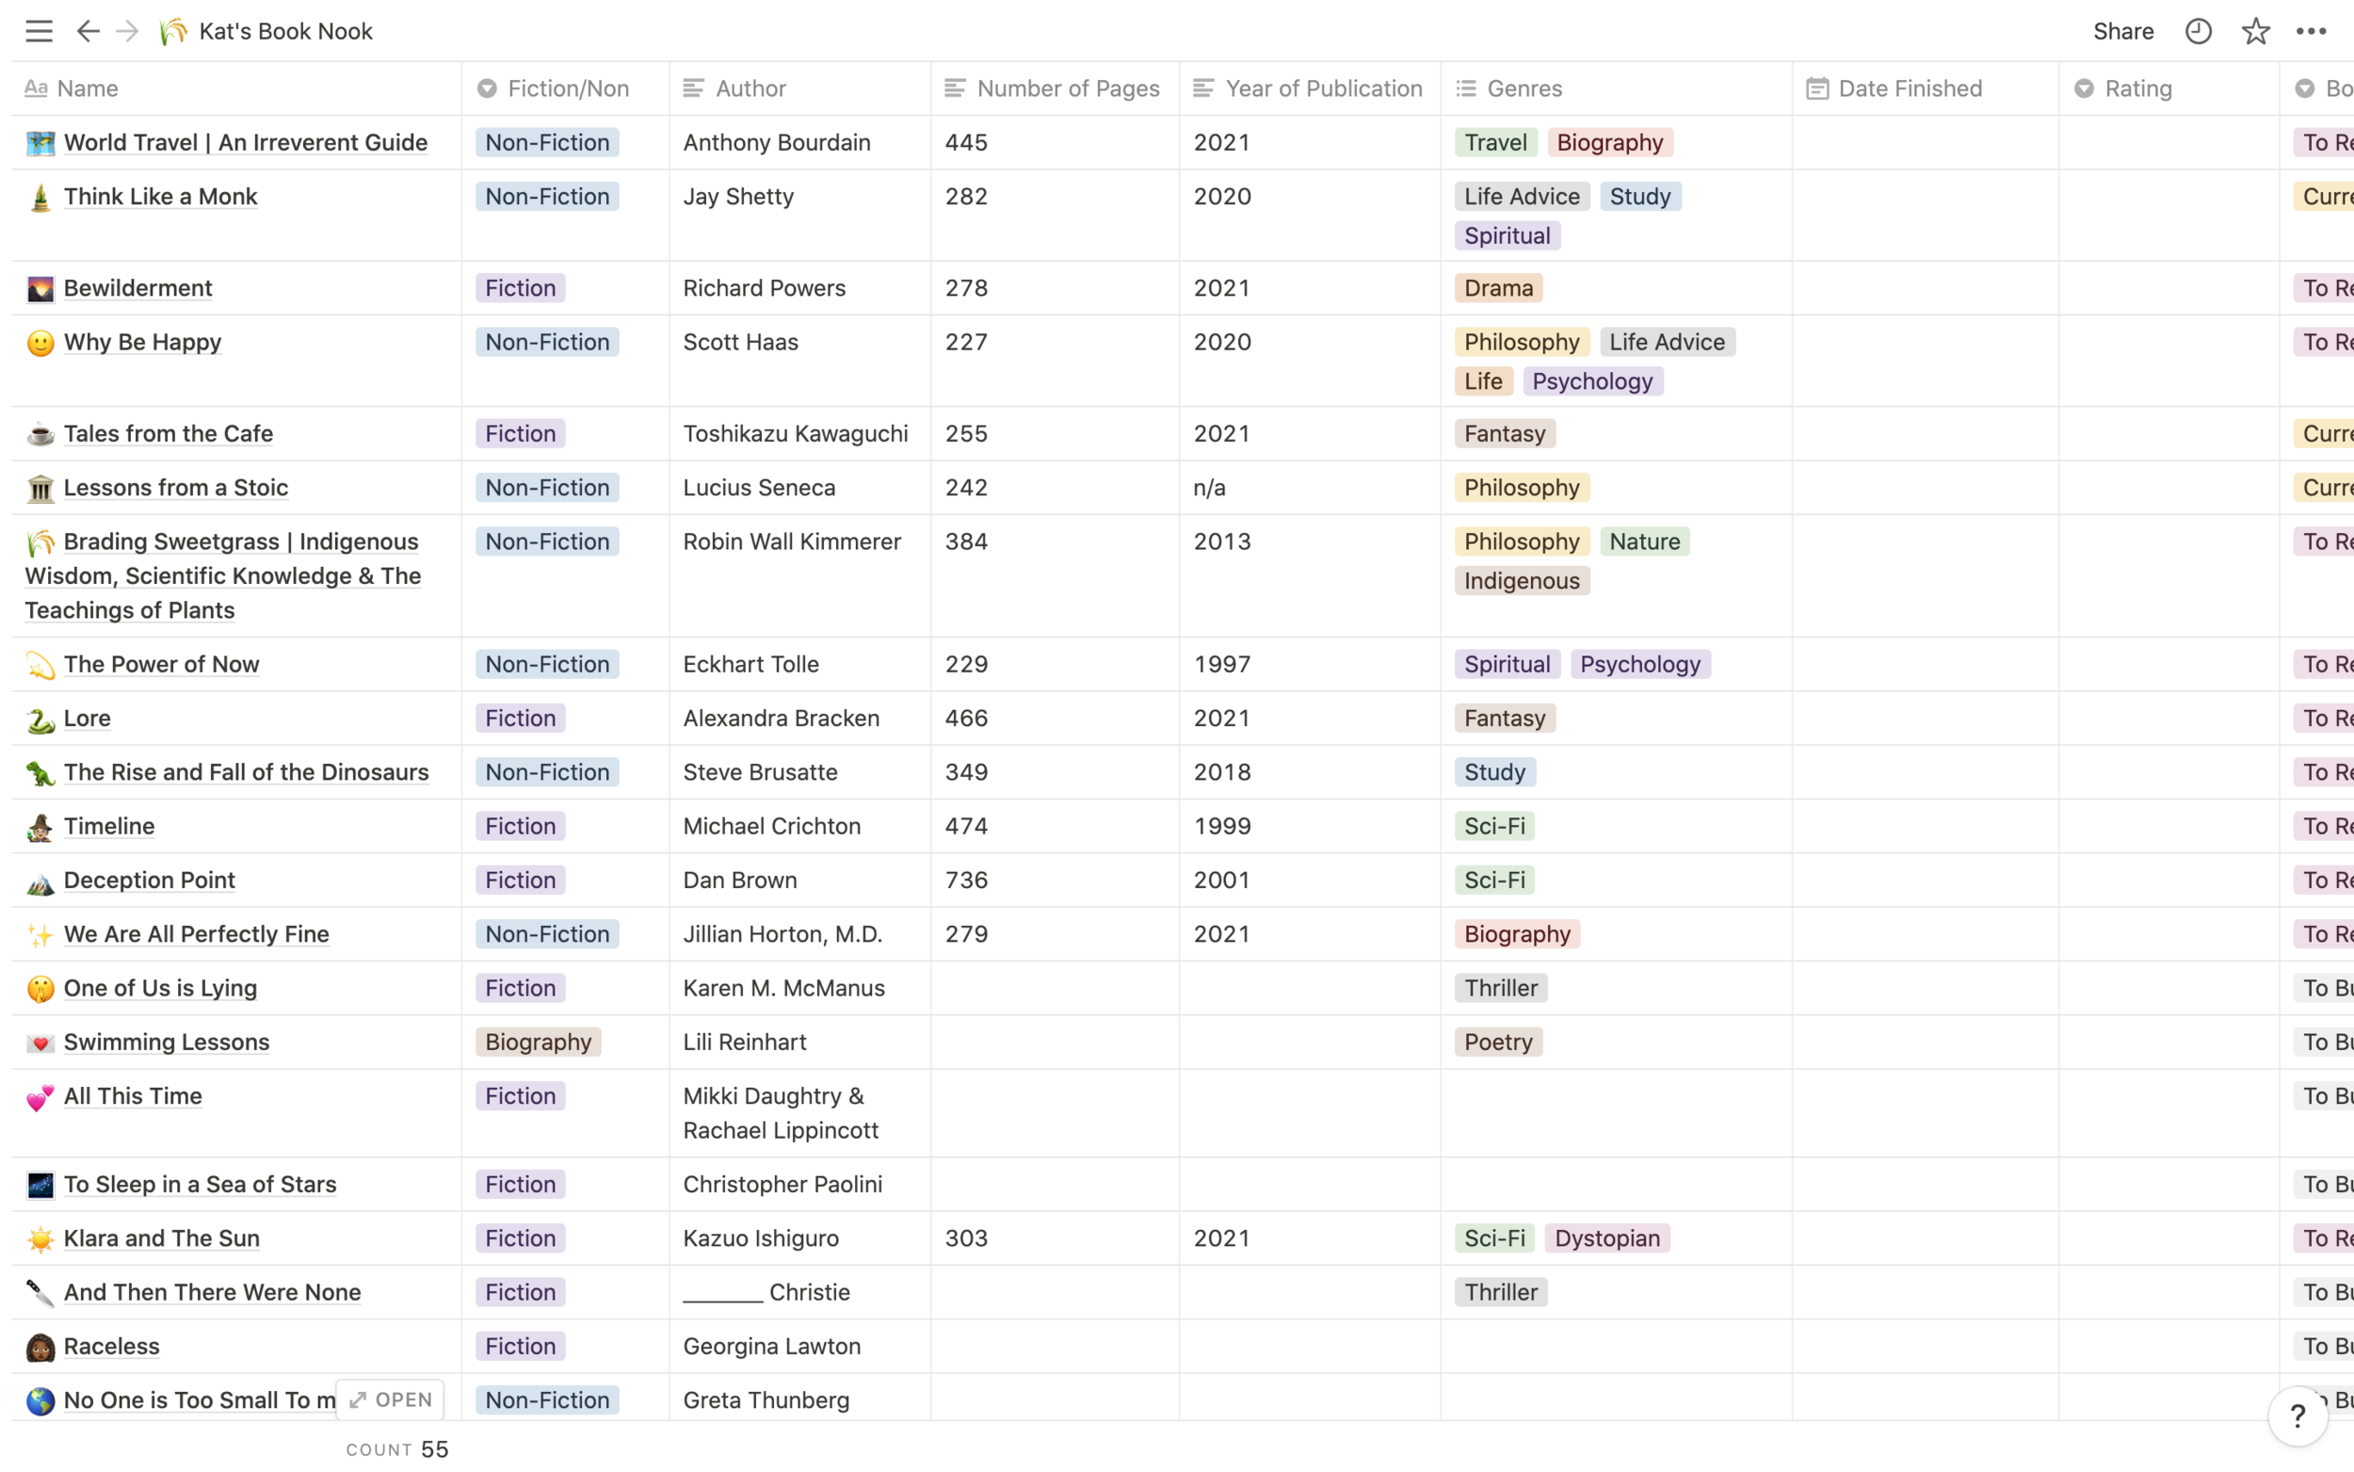Image resolution: width=2354 pixels, height=1472 pixels.
Task: Click the Date Finished column header
Action: click(x=1909, y=89)
